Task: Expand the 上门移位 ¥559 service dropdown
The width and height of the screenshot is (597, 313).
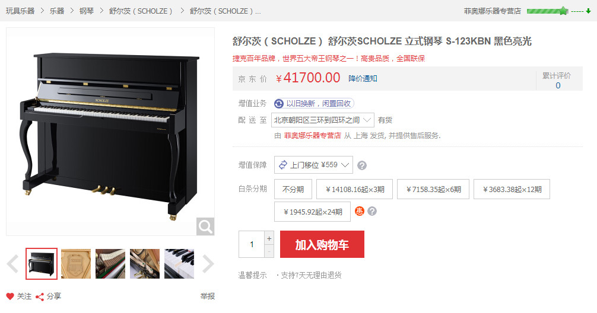Action: (313, 165)
